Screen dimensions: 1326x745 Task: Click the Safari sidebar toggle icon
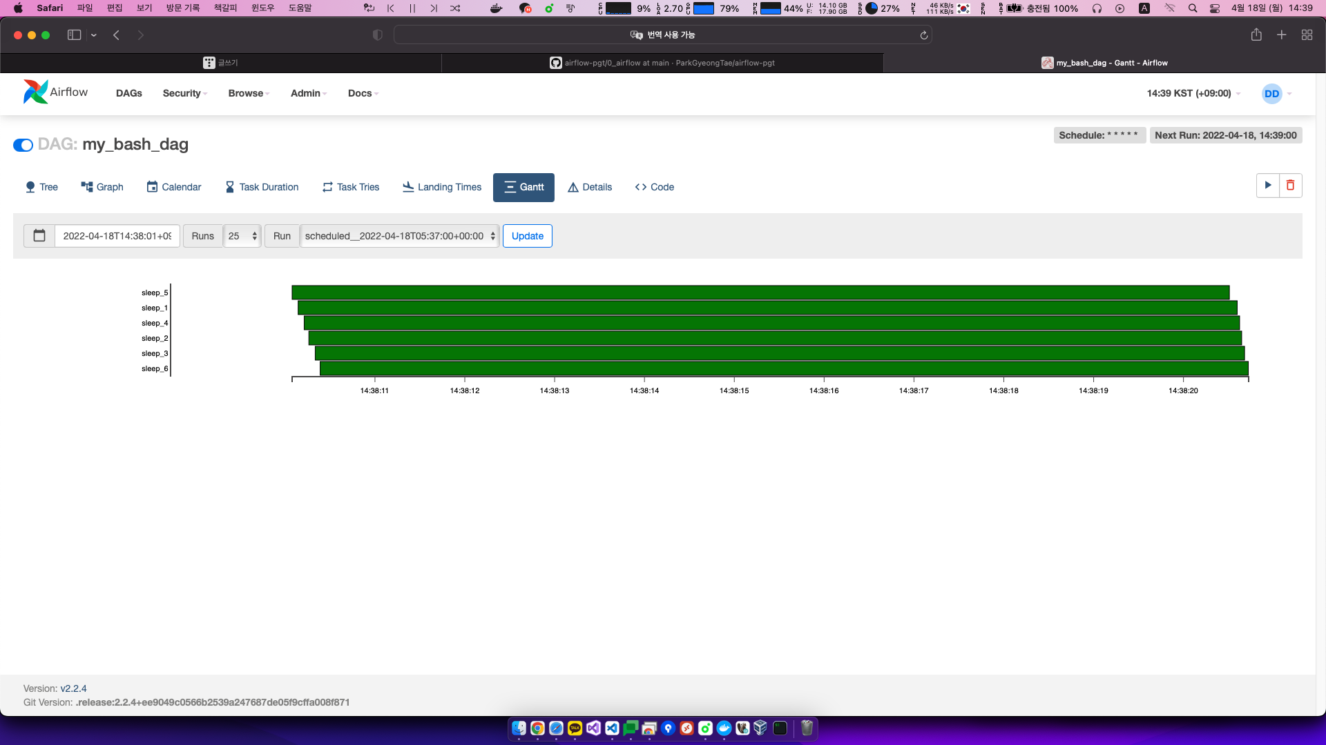74,35
